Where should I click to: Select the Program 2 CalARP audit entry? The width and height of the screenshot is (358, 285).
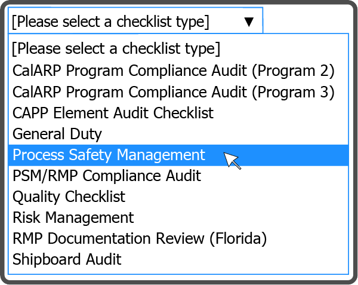coord(173,71)
